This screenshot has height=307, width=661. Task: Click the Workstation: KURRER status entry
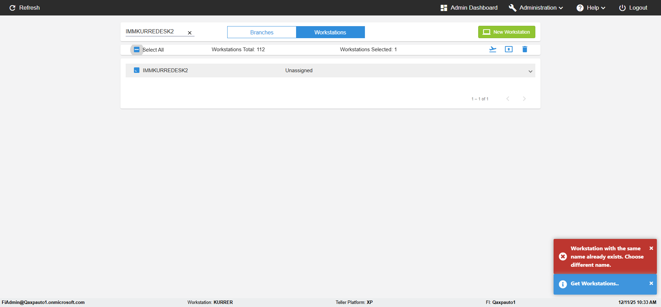[x=210, y=303]
